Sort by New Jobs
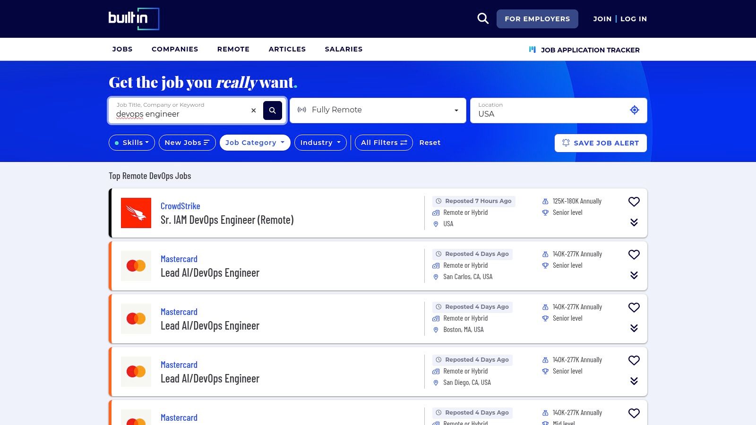Screen dimensions: 756x425 (187, 143)
